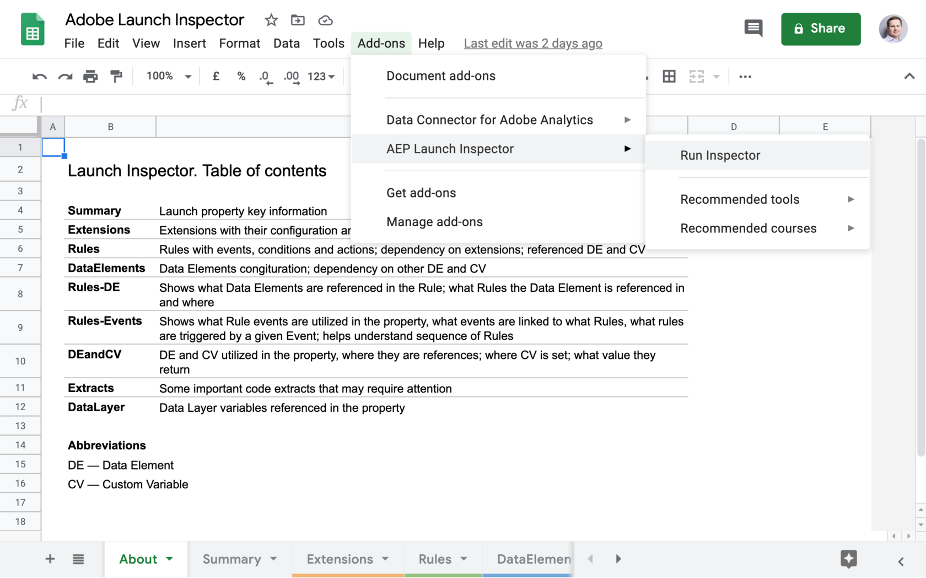926x578 pixels.
Task: Star the Adobe Launch Inspector document
Action: click(x=271, y=20)
